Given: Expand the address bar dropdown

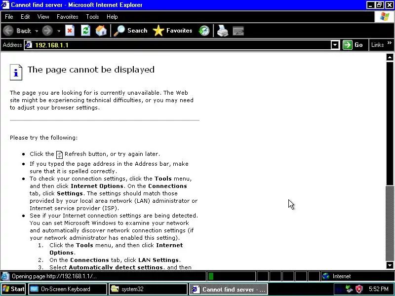Looking at the screenshot, I should (x=335, y=45).
